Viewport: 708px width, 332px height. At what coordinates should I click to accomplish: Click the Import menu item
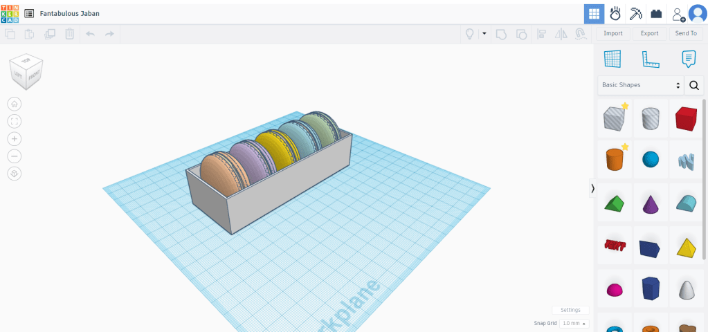pyautogui.click(x=612, y=33)
